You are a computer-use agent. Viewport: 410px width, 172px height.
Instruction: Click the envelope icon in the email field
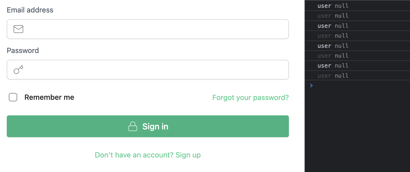[x=18, y=29]
